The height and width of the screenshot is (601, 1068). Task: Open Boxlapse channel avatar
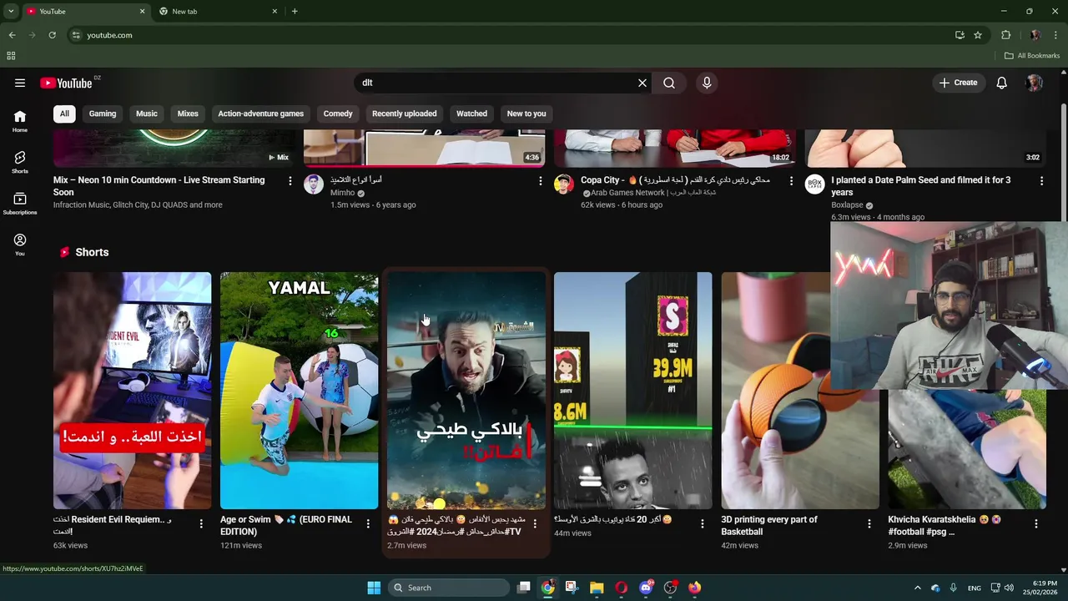814,184
